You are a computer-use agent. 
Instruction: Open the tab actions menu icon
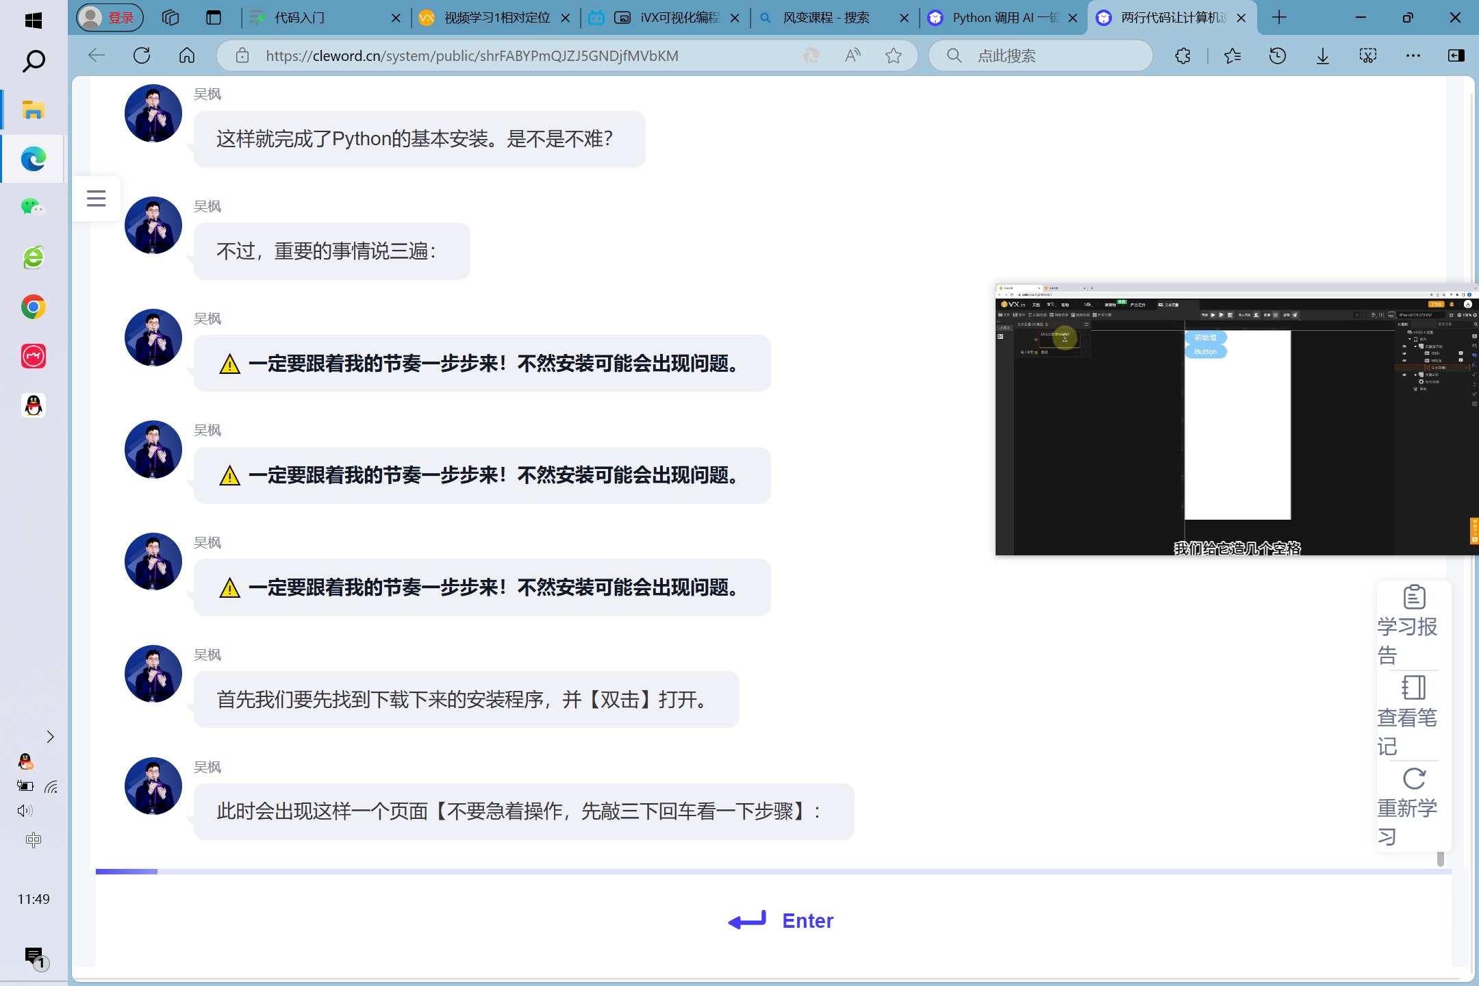[x=214, y=18]
